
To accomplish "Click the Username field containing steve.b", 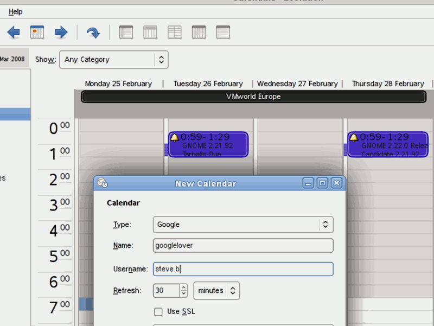I will (243, 269).
